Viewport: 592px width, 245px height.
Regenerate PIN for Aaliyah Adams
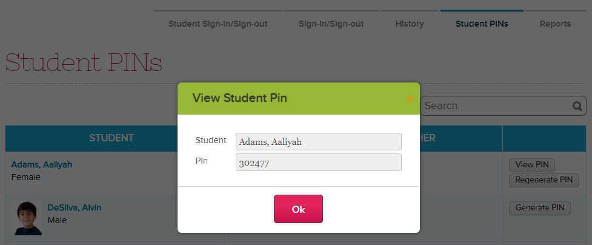544,180
